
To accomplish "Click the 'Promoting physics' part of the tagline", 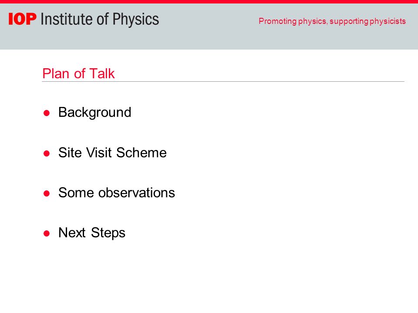I will (293, 21).
